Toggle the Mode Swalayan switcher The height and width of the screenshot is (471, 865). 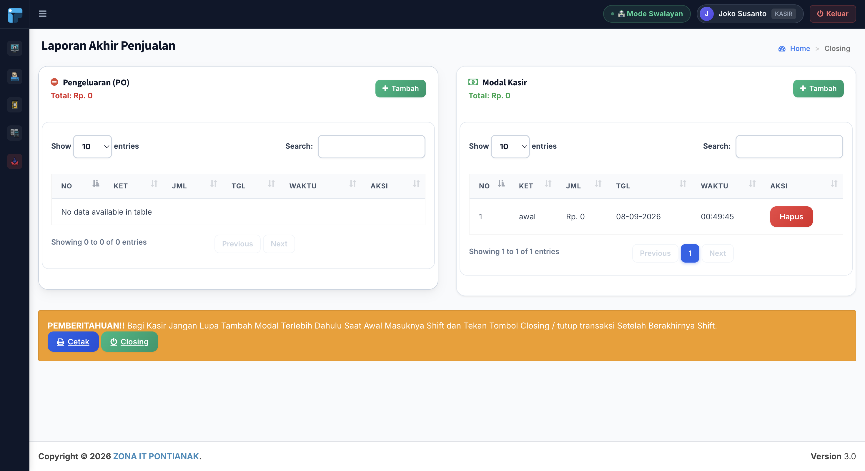pyautogui.click(x=647, y=14)
